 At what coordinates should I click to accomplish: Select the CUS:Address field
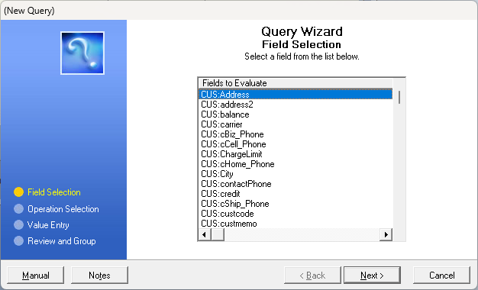[296, 95]
